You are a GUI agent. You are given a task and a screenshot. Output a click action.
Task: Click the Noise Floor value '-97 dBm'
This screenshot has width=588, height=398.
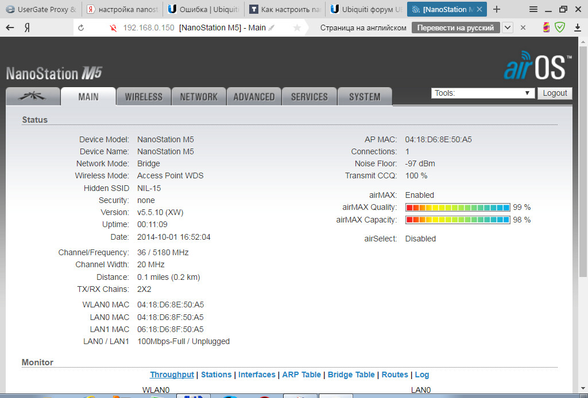point(420,163)
